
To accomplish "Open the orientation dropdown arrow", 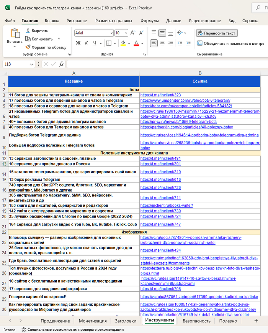I will click(185, 33).
